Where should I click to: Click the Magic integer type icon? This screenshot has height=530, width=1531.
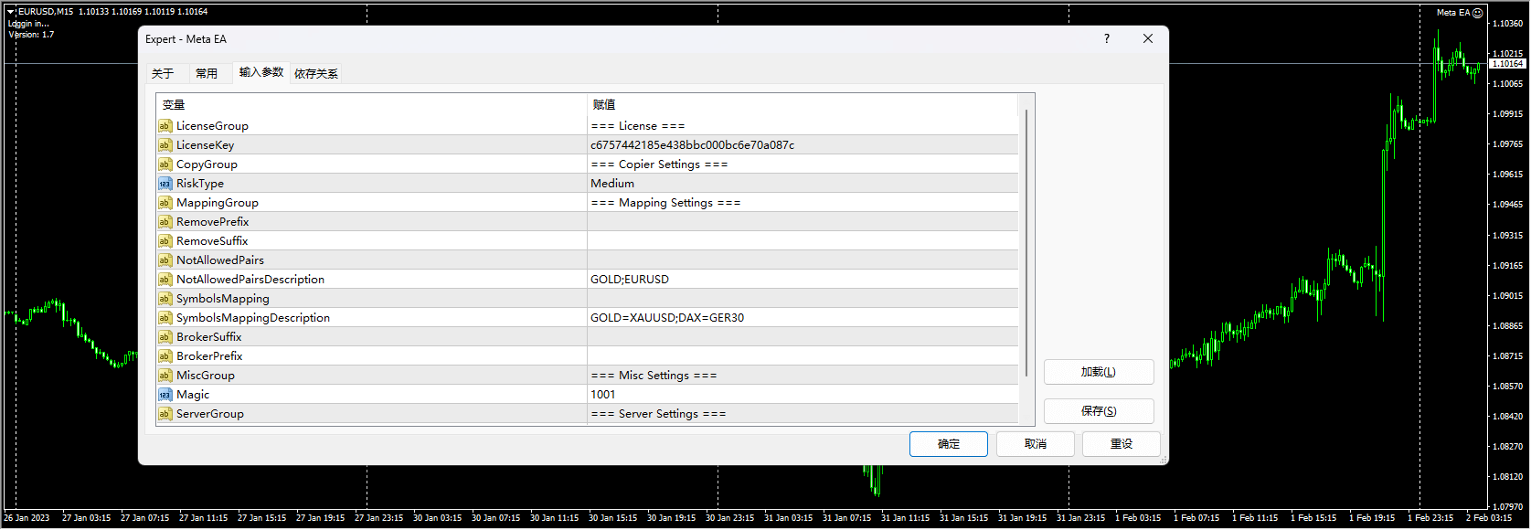pyautogui.click(x=165, y=395)
